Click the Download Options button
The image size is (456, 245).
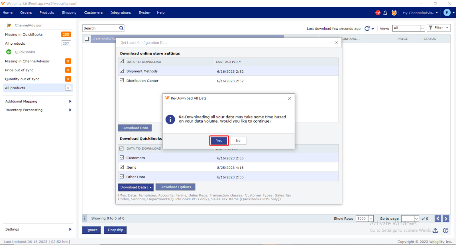pyautogui.click(x=176, y=187)
